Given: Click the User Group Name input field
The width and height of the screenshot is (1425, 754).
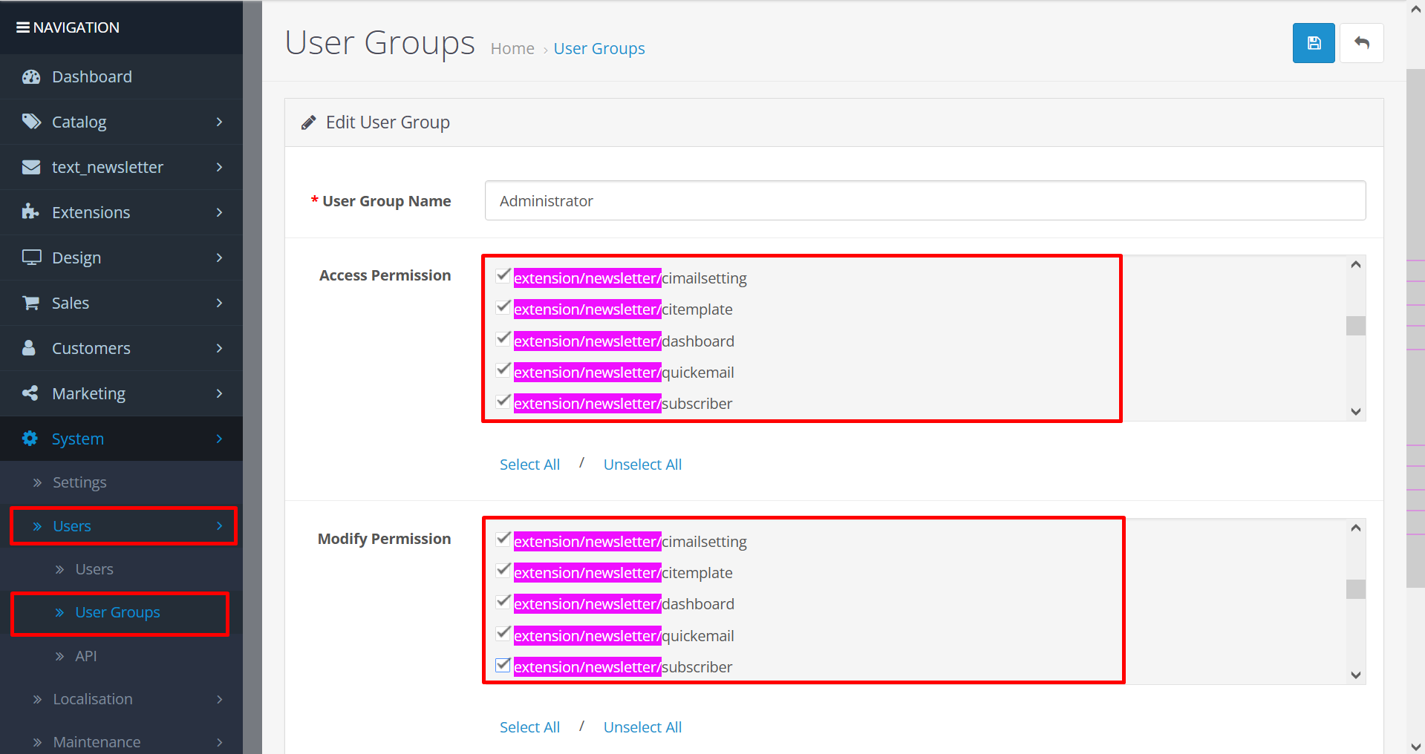Looking at the screenshot, I should [925, 201].
